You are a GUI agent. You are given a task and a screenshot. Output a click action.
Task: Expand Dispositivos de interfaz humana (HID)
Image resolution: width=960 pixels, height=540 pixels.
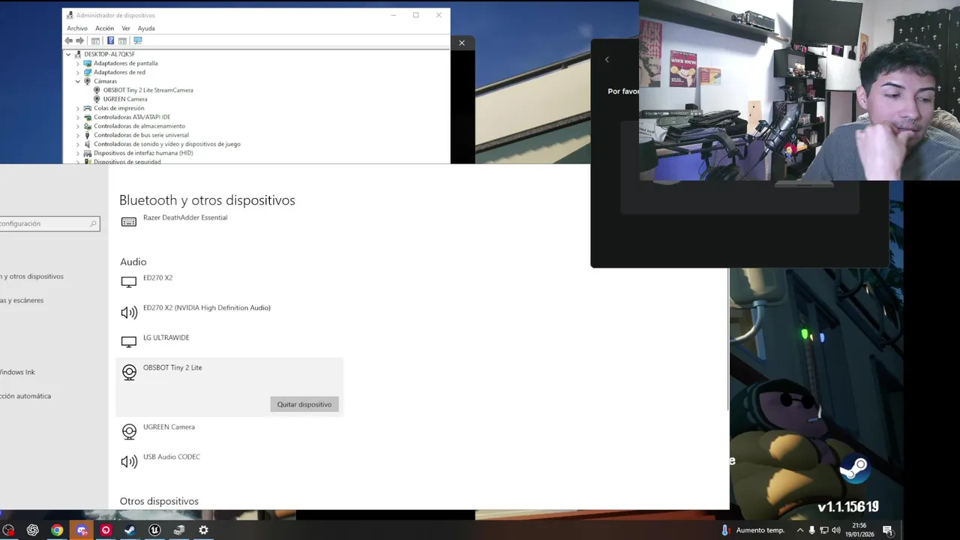coord(77,153)
